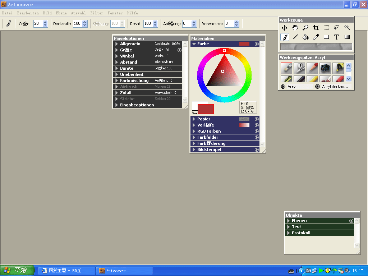The image size is (368, 276).
Task: Pick the red foreground color swatch
Action: tap(206, 109)
